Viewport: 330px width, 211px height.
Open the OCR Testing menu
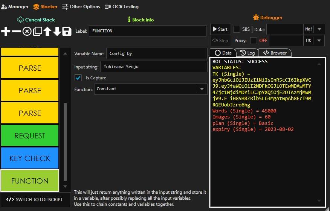pyautogui.click(x=122, y=7)
